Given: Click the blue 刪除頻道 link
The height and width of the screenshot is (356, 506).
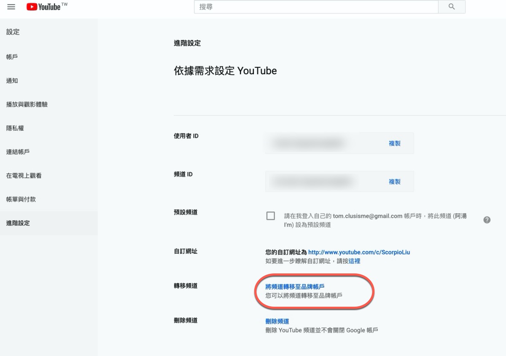Looking at the screenshot, I should tap(277, 321).
